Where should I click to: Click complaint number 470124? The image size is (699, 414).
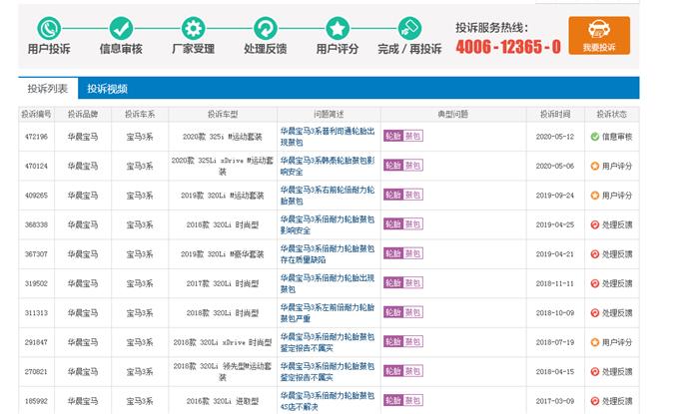pyautogui.click(x=36, y=166)
